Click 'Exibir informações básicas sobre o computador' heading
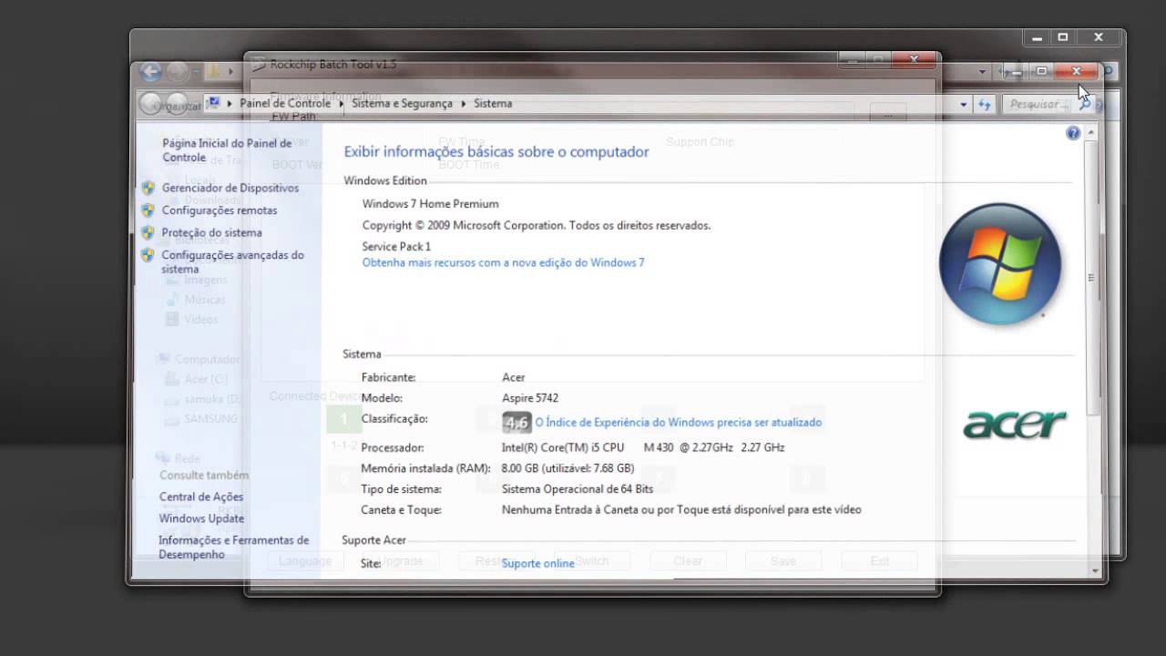The image size is (1166, 656). tap(496, 152)
